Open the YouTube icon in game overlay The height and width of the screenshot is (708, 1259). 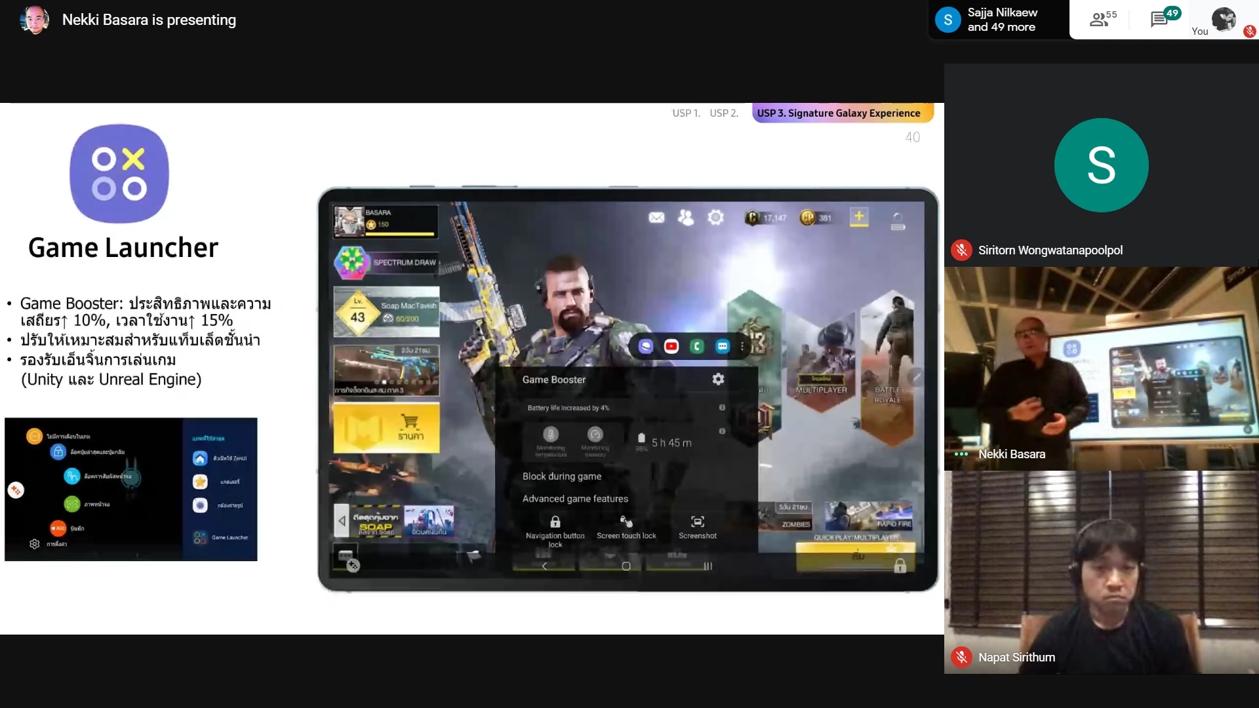coord(671,345)
